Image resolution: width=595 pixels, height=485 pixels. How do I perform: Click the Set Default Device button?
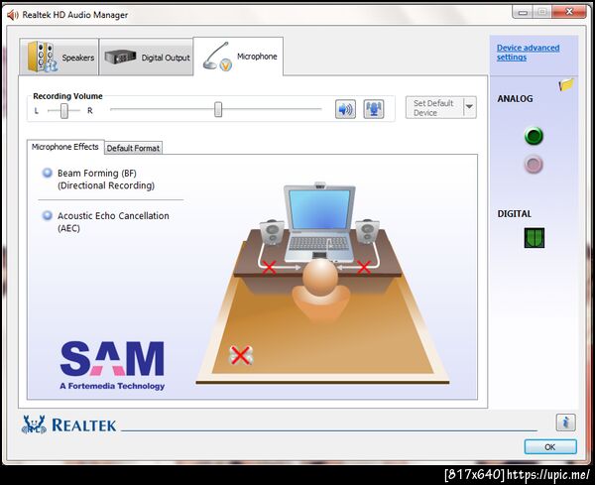pos(434,108)
